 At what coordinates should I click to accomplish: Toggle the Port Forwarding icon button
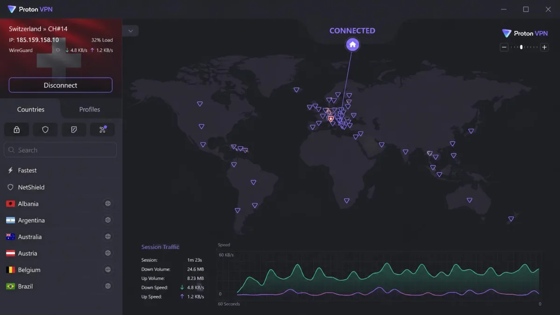point(102,130)
